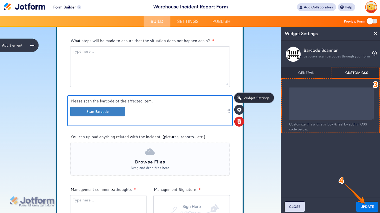Switch to the General tab
The width and height of the screenshot is (380, 213).
306,73
